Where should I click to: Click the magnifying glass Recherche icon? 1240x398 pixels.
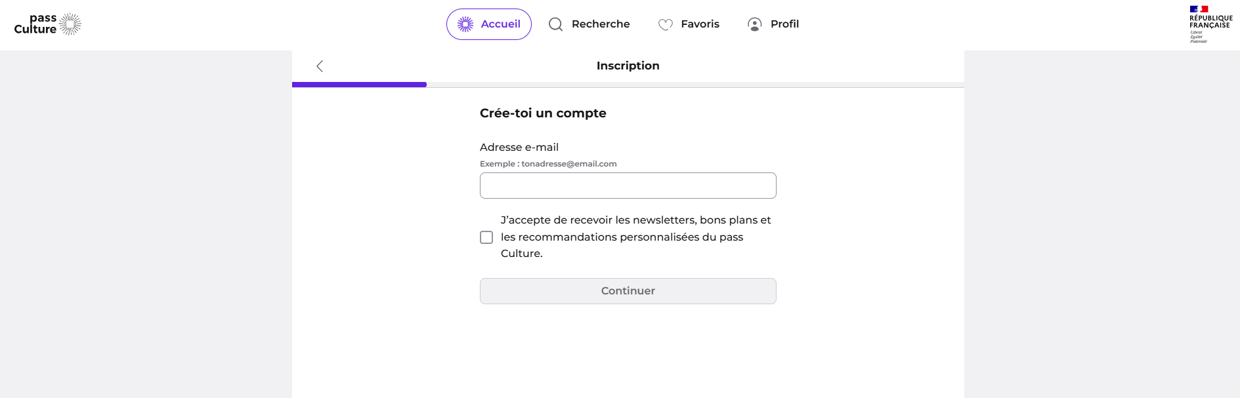[x=556, y=24]
